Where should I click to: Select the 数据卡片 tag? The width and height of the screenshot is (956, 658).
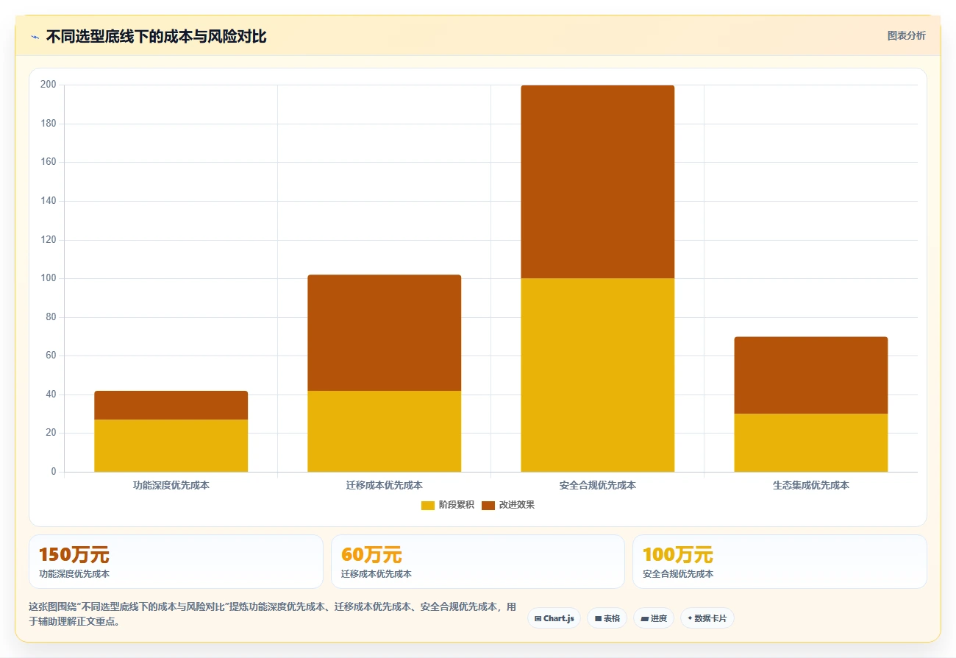point(707,618)
